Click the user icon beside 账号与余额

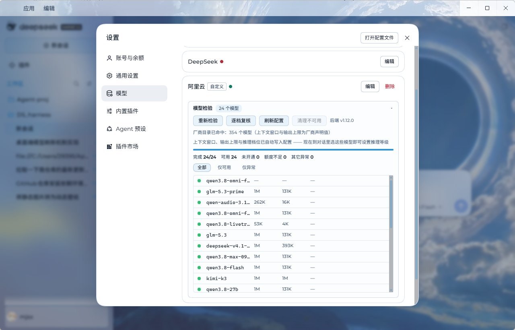tap(109, 58)
